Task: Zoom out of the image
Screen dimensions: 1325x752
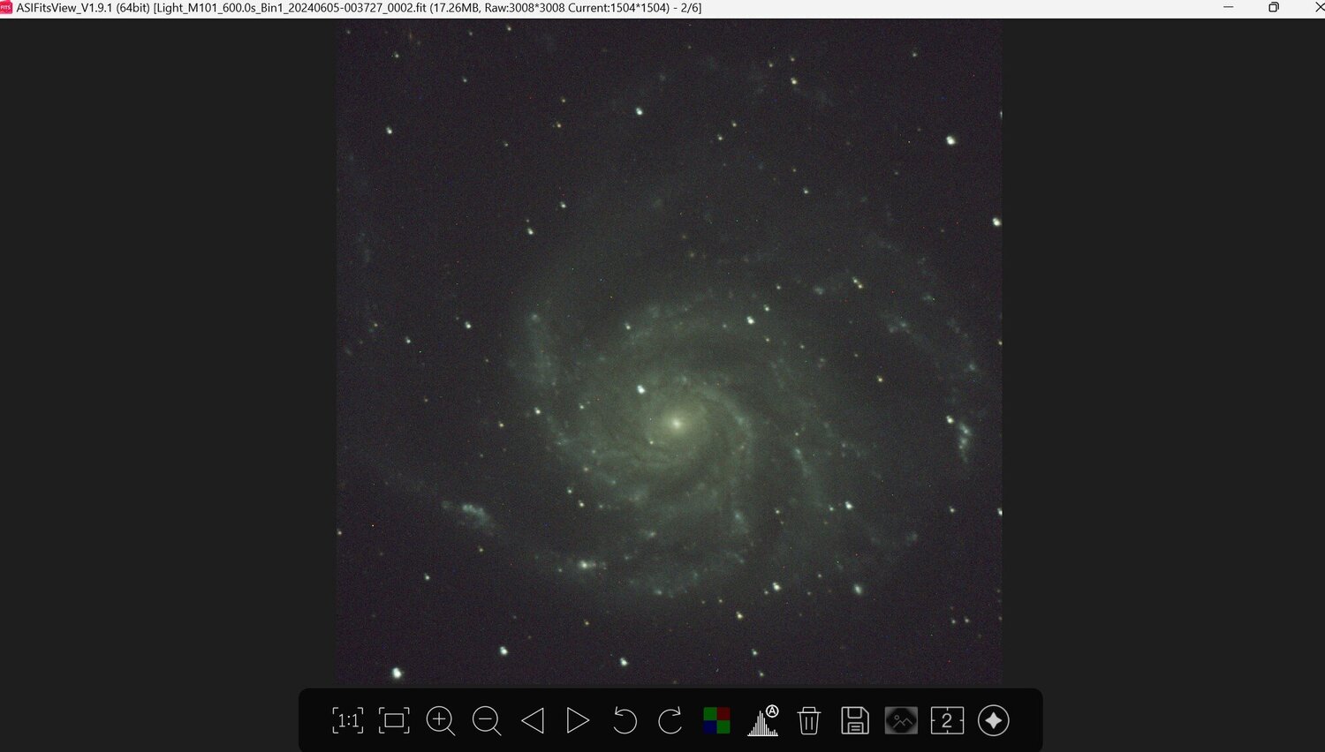Action: click(x=487, y=721)
